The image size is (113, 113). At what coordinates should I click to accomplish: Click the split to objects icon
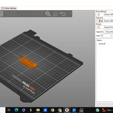(x=34, y=14)
